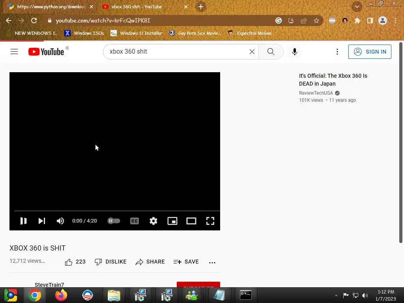Image resolution: width=404 pixels, height=303 pixels.
Task: Open the Chrome profile avatar
Action: point(383,21)
